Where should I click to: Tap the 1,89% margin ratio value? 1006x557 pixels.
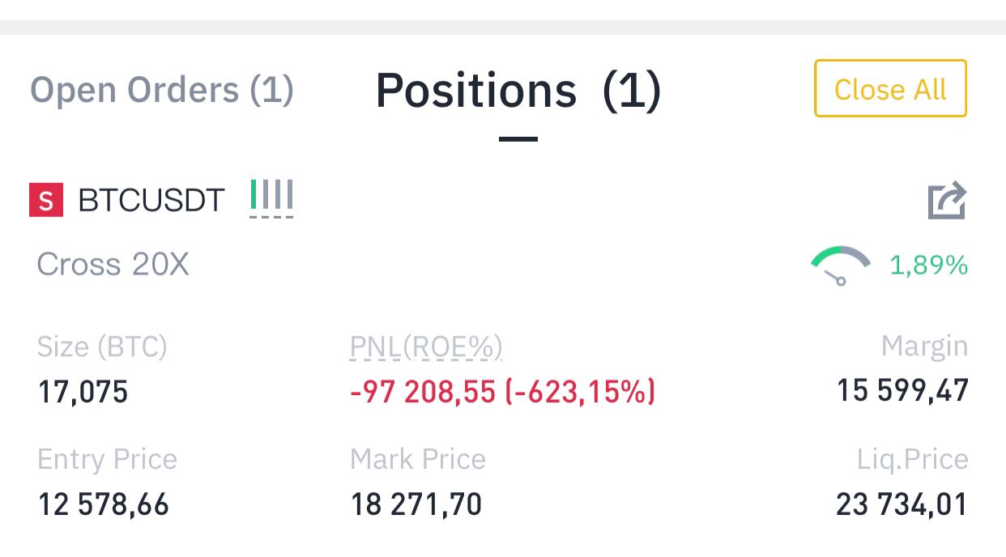click(928, 265)
